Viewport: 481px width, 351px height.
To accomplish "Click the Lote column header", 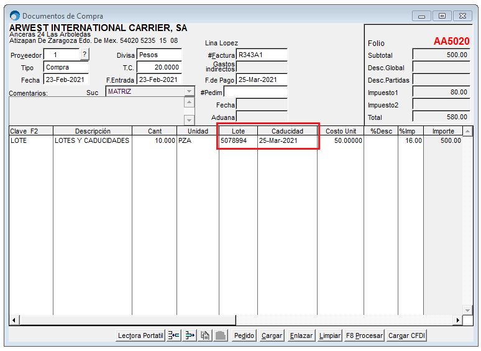I will [239, 131].
